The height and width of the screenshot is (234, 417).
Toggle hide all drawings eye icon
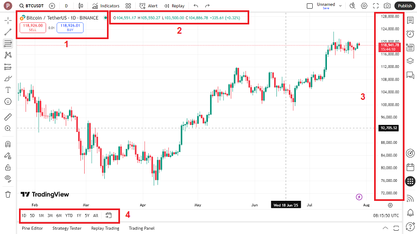pos(8,179)
